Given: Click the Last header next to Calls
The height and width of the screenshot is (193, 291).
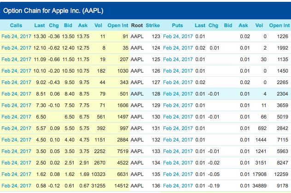Looking at the screenshot, I should [x=40, y=25].
